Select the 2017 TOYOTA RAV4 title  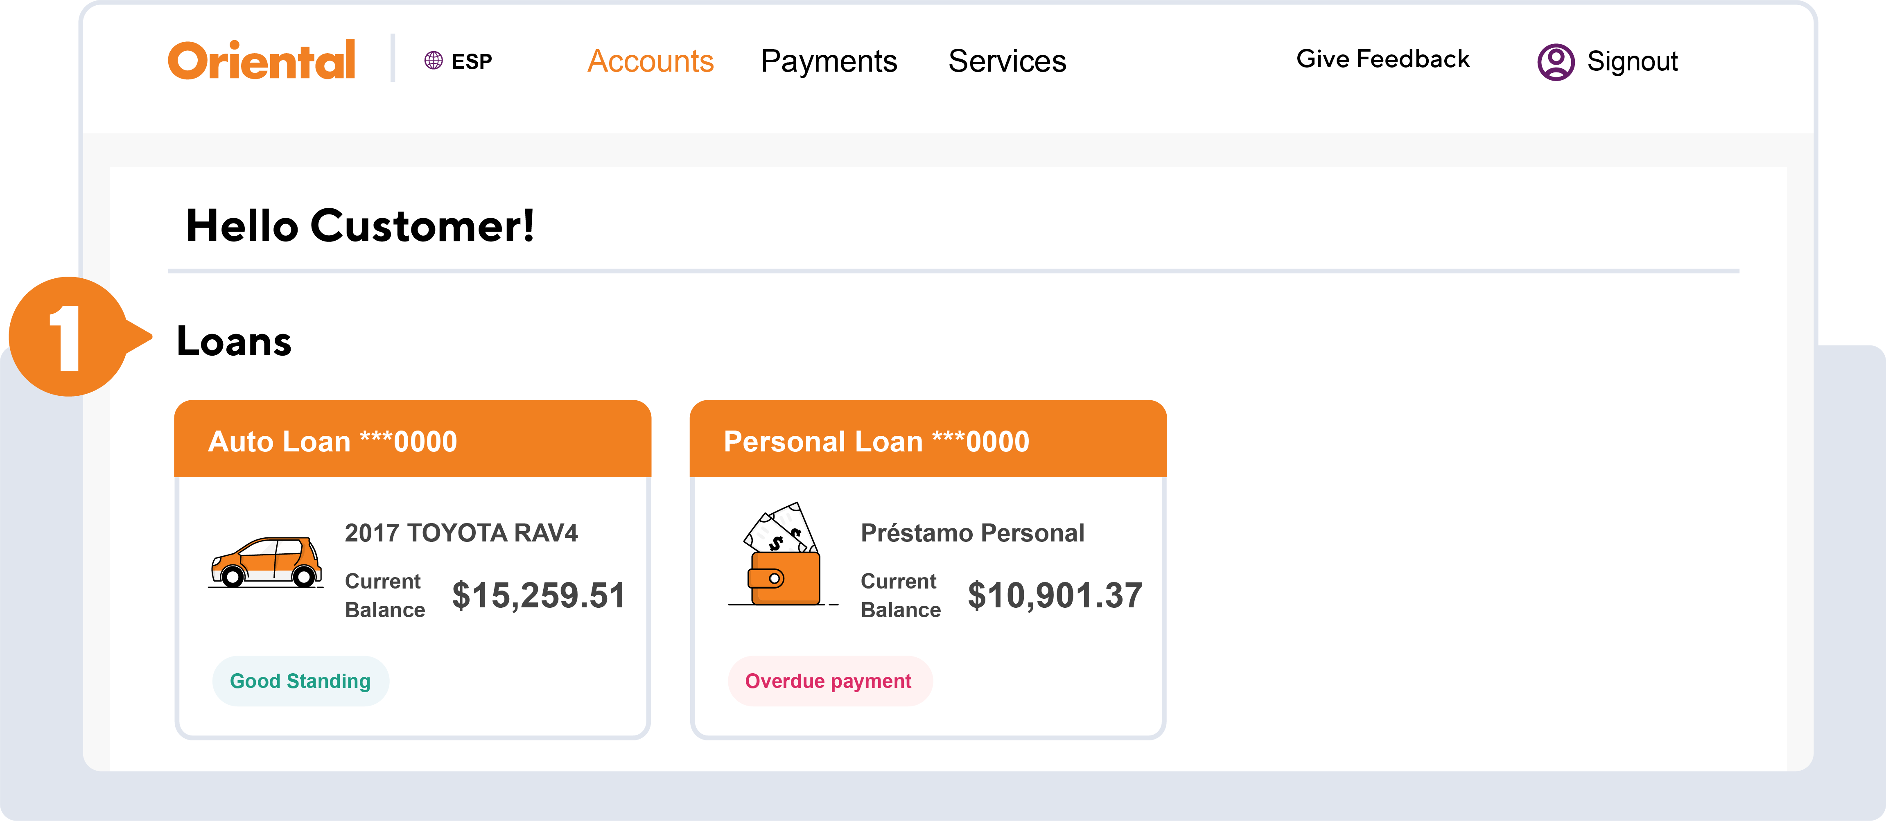pos(461,533)
